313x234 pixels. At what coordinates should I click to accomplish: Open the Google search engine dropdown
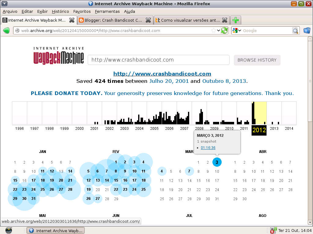tap(237, 30)
